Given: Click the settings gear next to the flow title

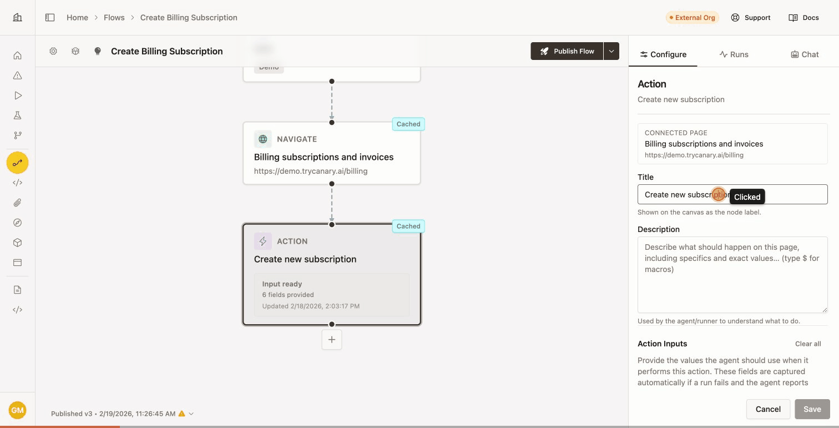Looking at the screenshot, I should click(53, 51).
